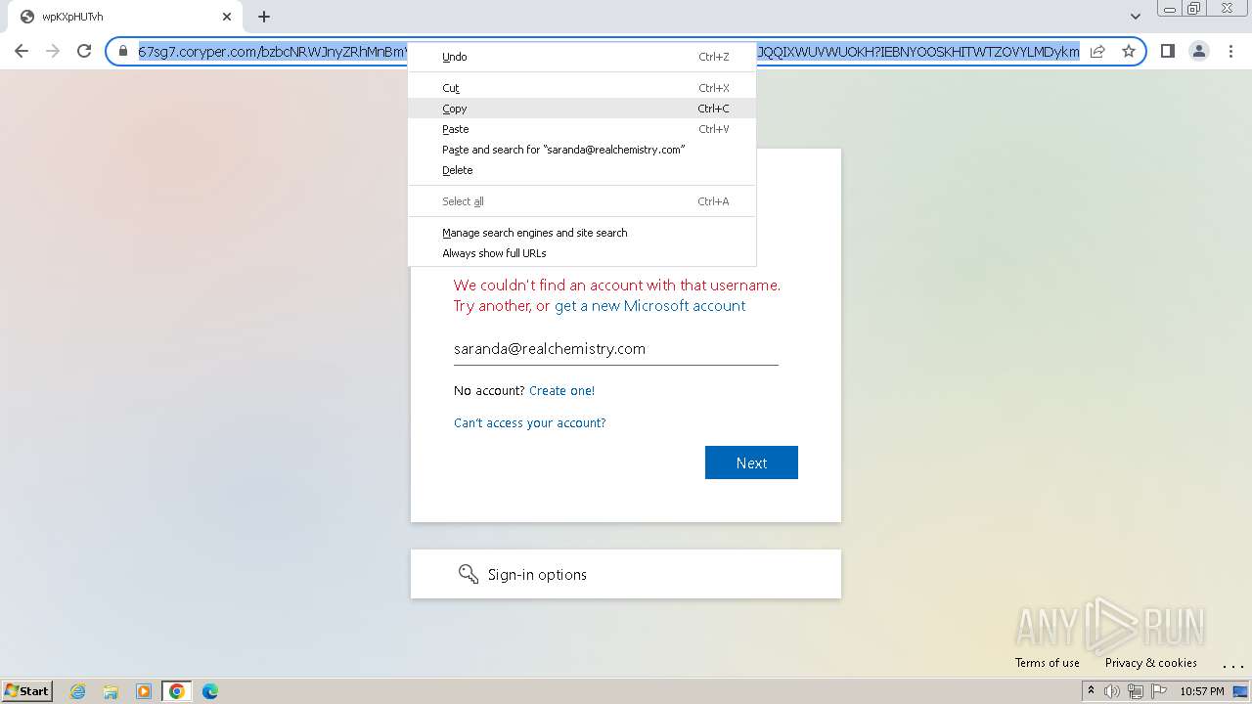Click the footer ellipsis more options

click(1232, 664)
